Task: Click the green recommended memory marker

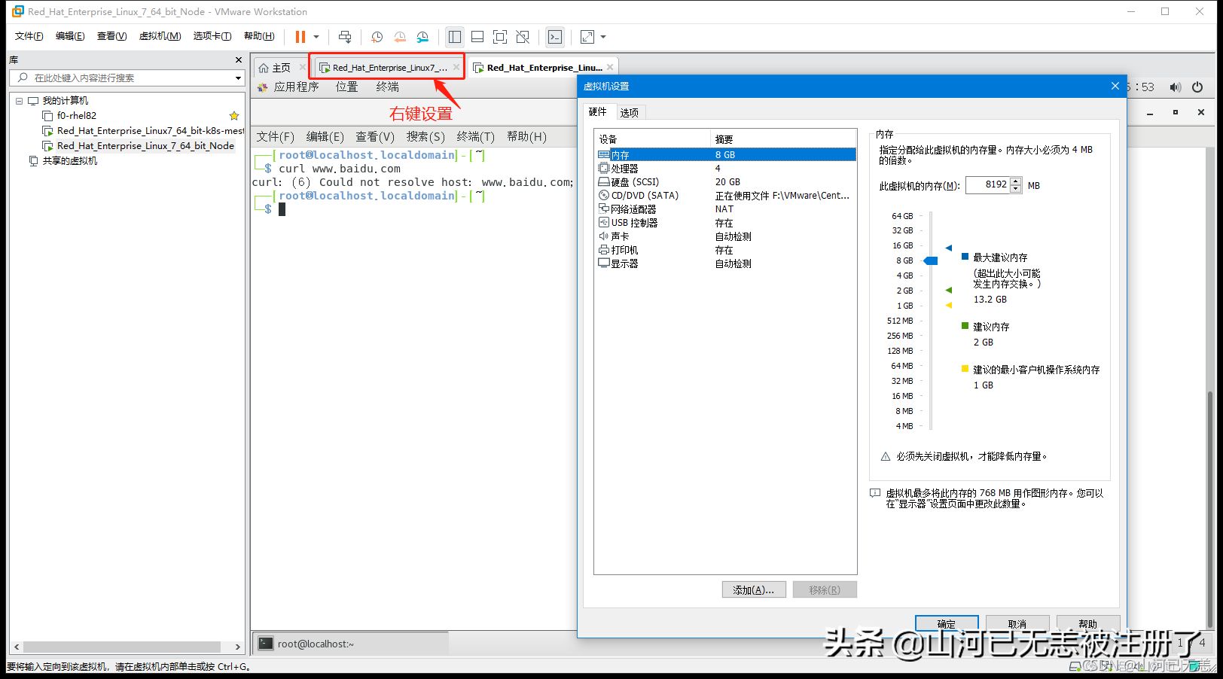Action: point(949,290)
